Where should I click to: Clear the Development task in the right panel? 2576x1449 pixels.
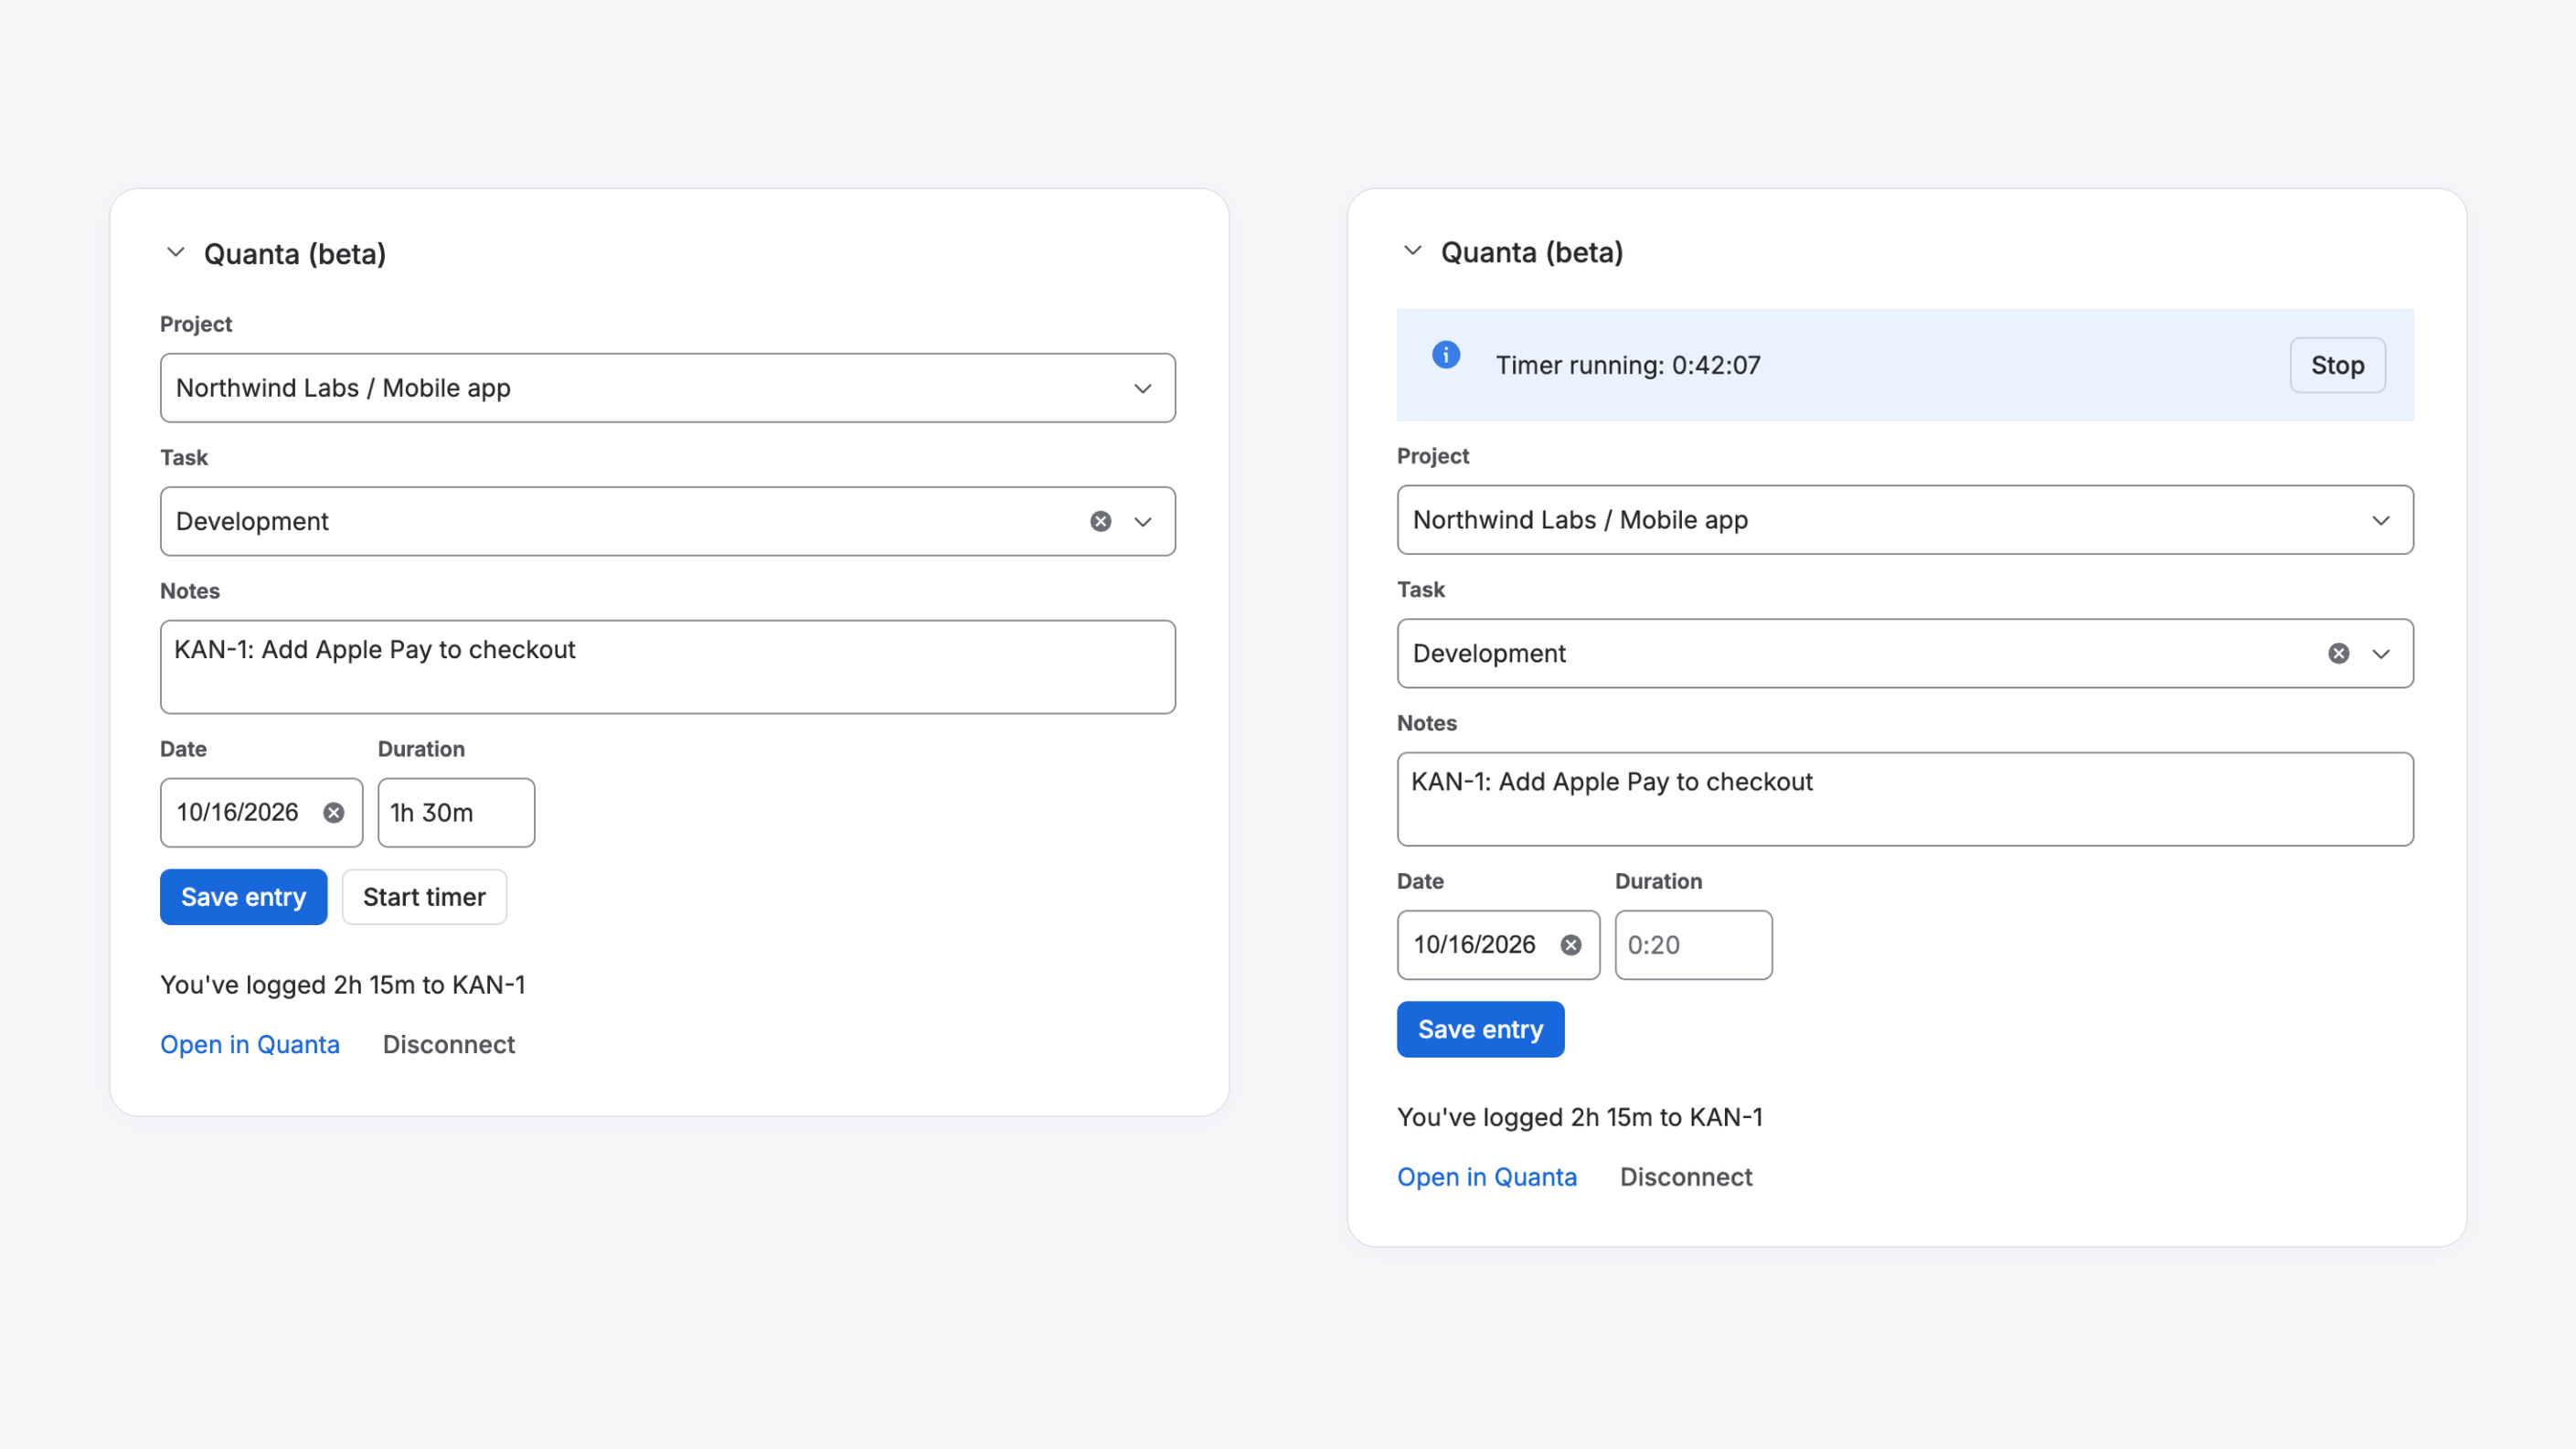2338,653
